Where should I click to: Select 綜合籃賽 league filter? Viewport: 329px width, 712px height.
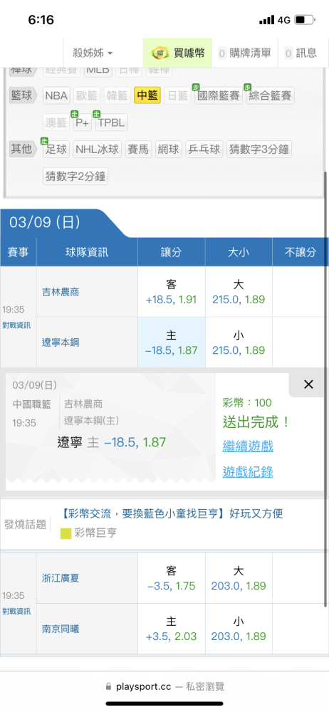click(271, 96)
